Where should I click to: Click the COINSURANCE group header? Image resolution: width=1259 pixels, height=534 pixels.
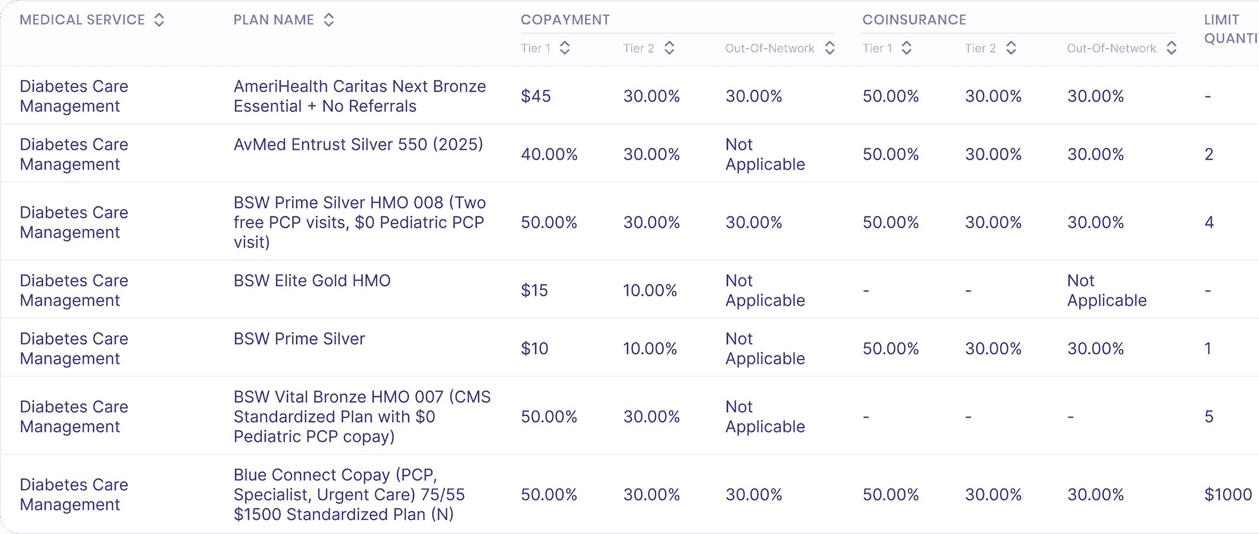coord(914,20)
